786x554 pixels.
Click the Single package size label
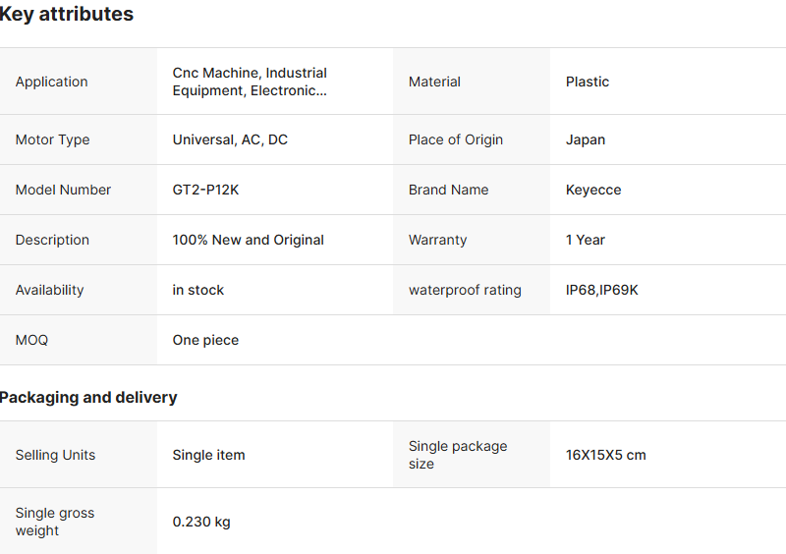tap(458, 455)
